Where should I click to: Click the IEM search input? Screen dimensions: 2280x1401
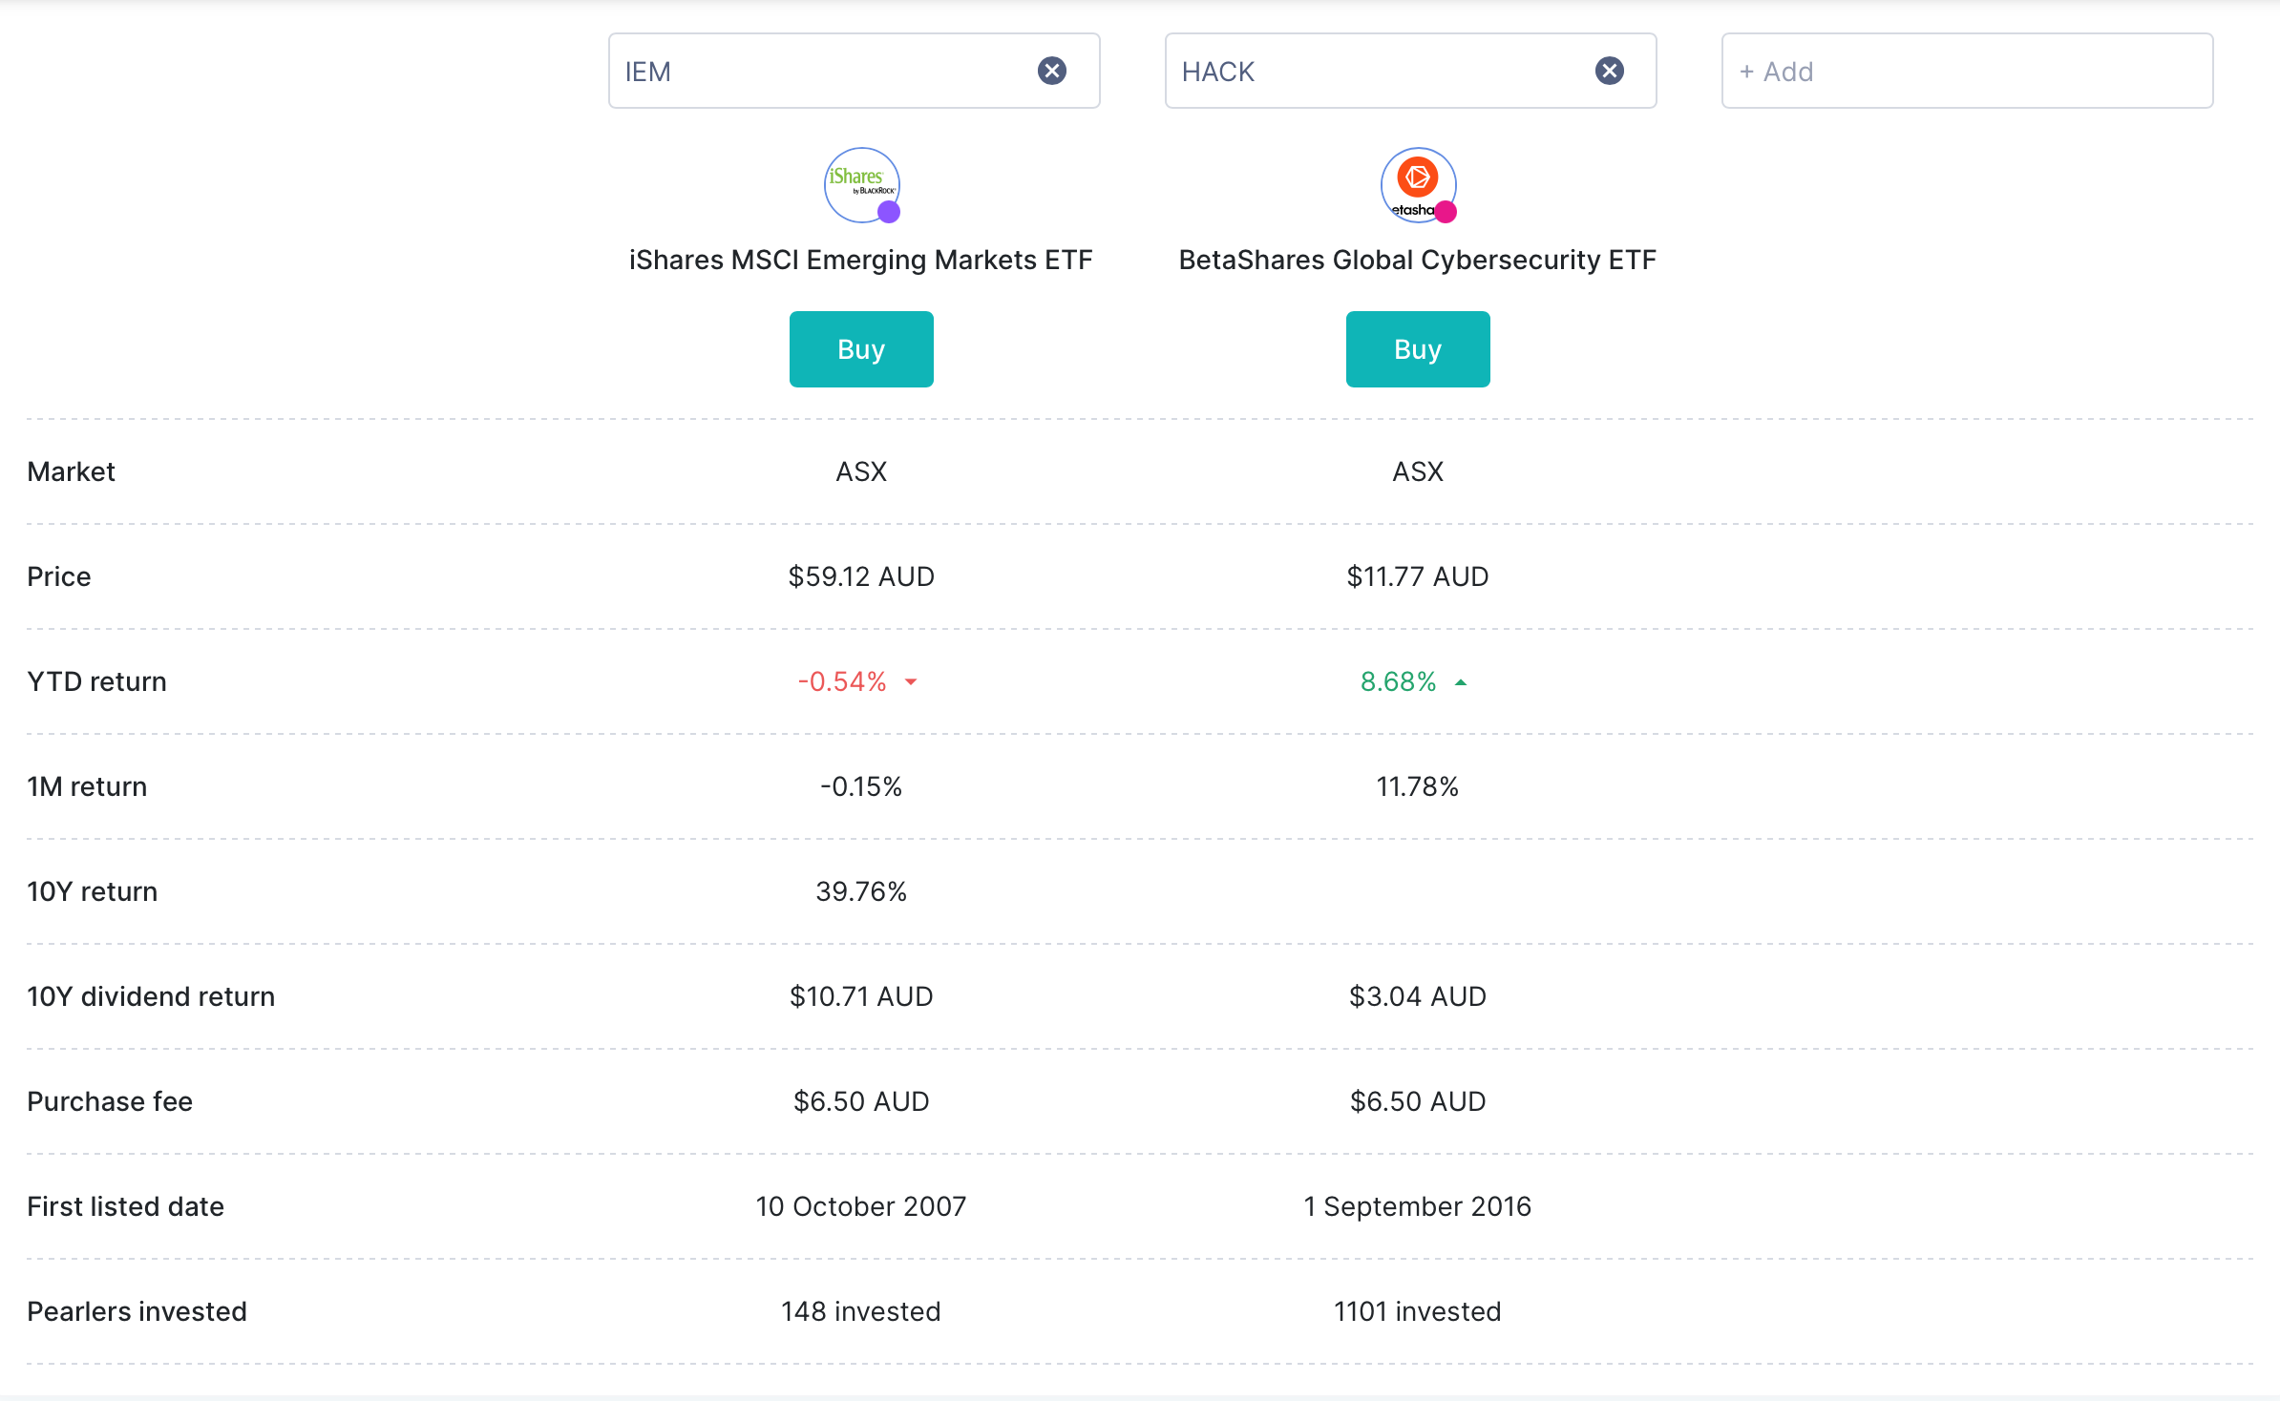coord(855,71)
